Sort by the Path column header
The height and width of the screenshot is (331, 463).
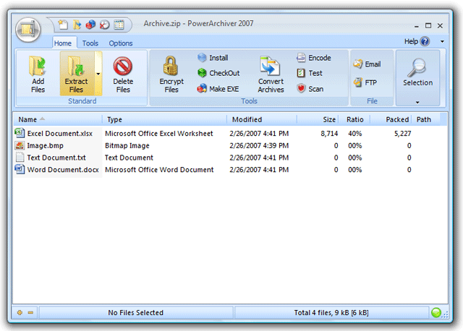pyautogui.click(x=426, y=119)
